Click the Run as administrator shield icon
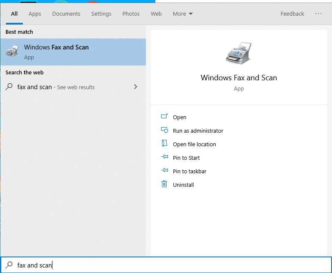 click(165, 131)
